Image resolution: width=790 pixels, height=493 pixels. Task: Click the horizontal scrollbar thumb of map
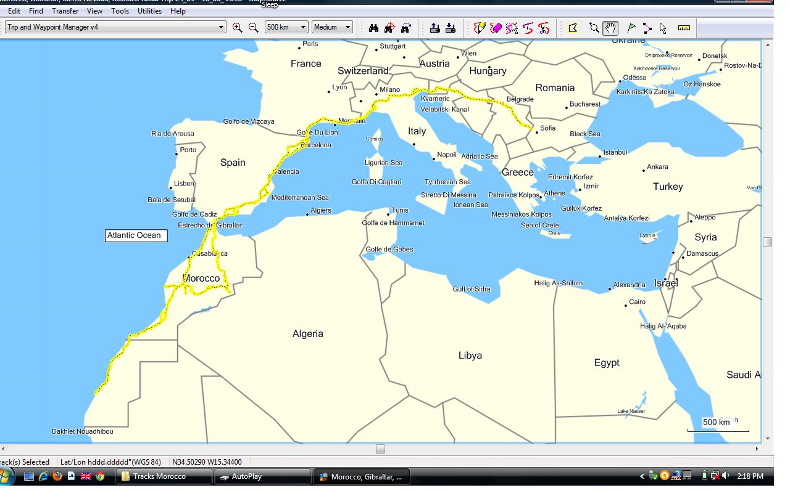tap(380, 449)
